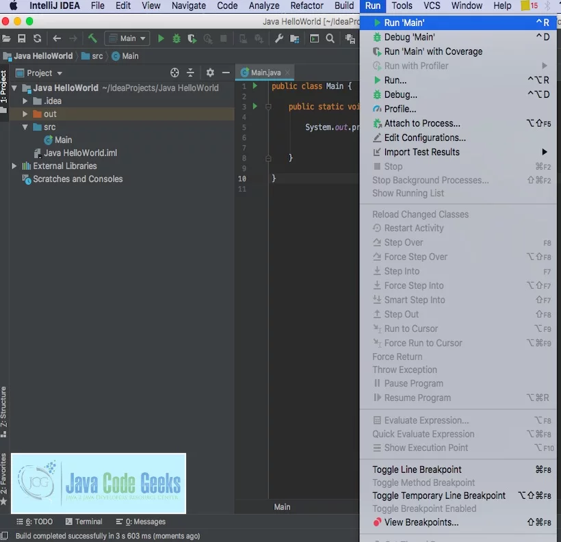Expand External Libraries node
561x542 pixels.
tap(14, 166)
